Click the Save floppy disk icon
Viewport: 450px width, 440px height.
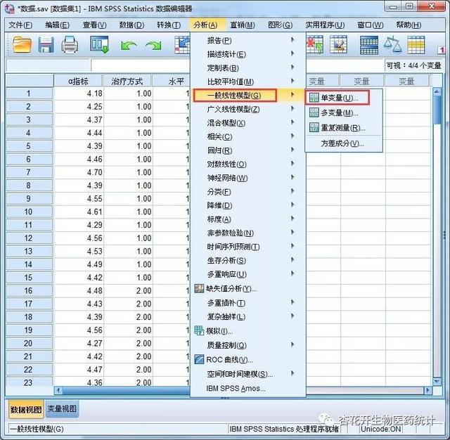(46, 45)
